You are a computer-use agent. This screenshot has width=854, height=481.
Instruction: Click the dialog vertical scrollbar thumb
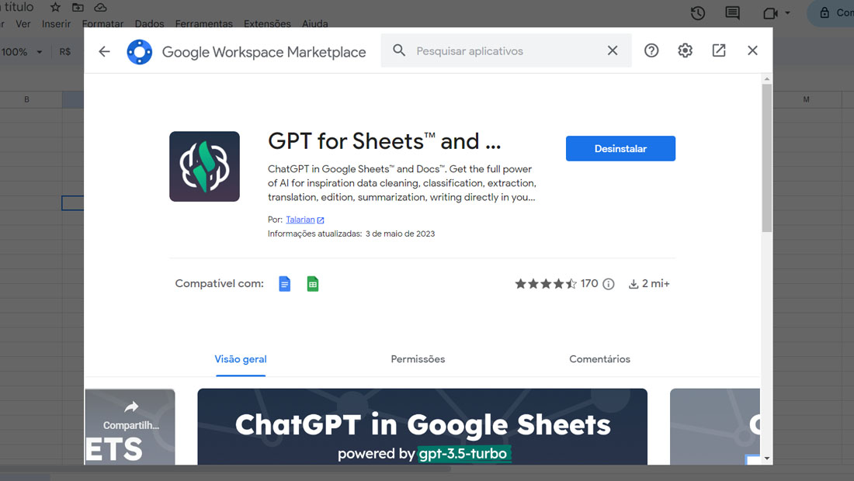pyautogui.click(x=767, y=157)
